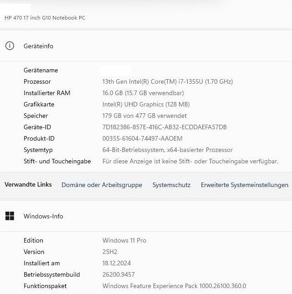The height and width of the screenshot is (294, 292).
Task: Click the Installiert am label
Action: coord(41,263)
